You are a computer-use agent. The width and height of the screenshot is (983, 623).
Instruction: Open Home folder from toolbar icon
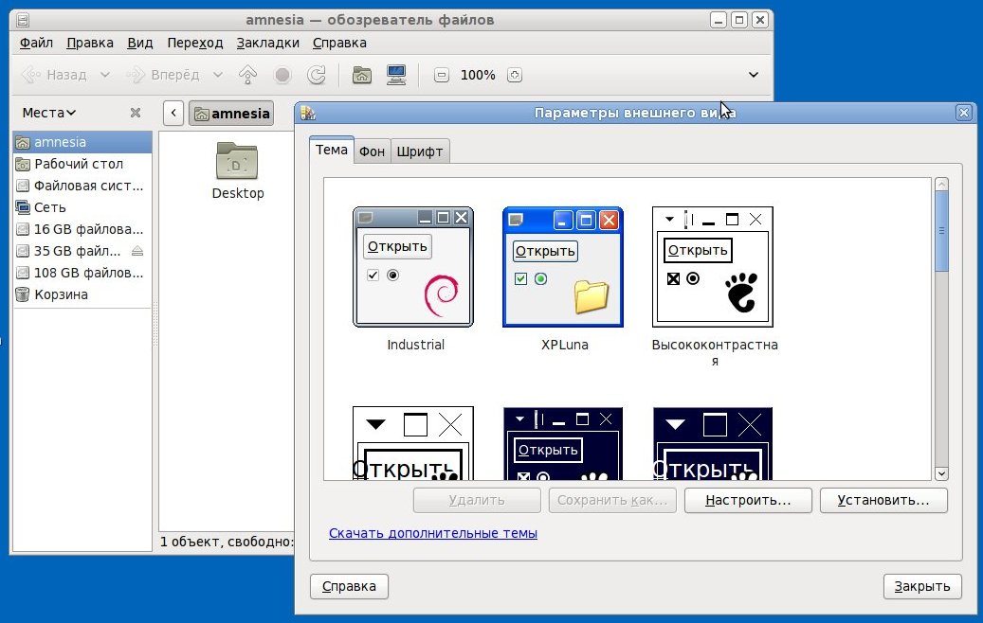pos(362,75)
